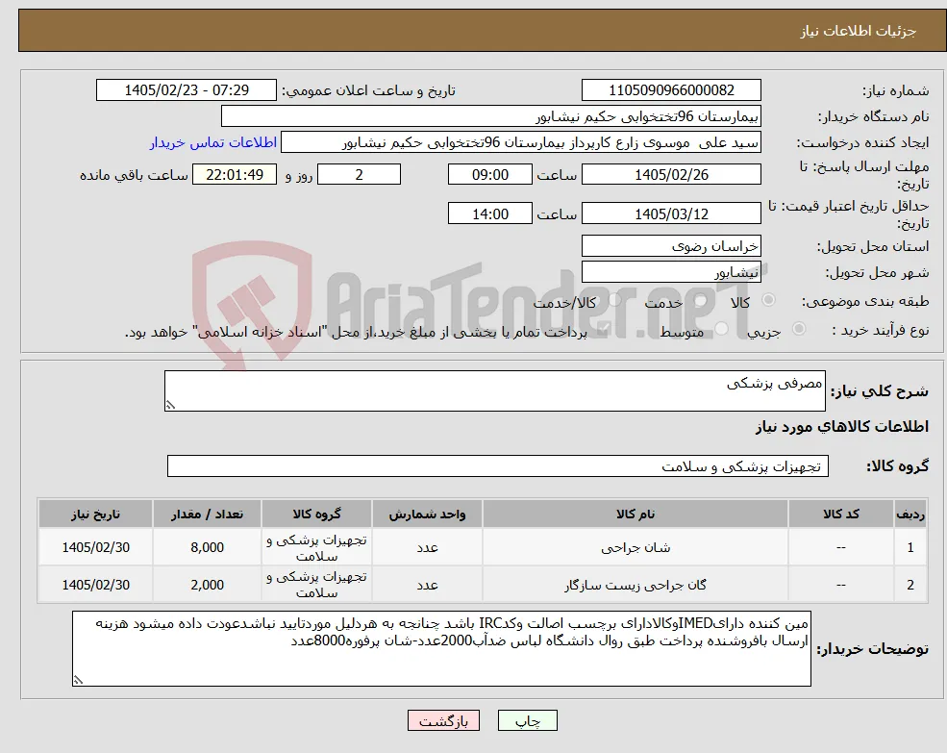Select the کالا radio button

click(x=769, y=300)
